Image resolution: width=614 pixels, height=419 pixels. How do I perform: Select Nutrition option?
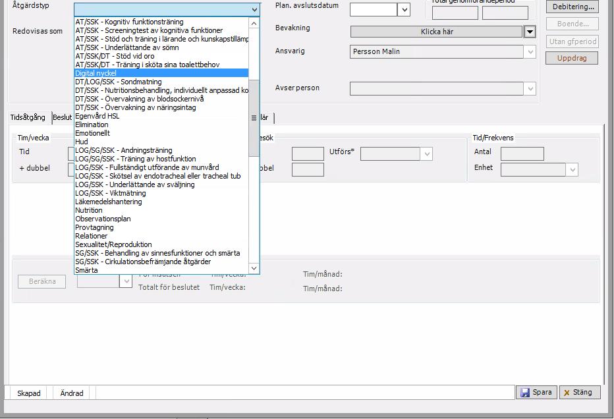click(161, 210)
